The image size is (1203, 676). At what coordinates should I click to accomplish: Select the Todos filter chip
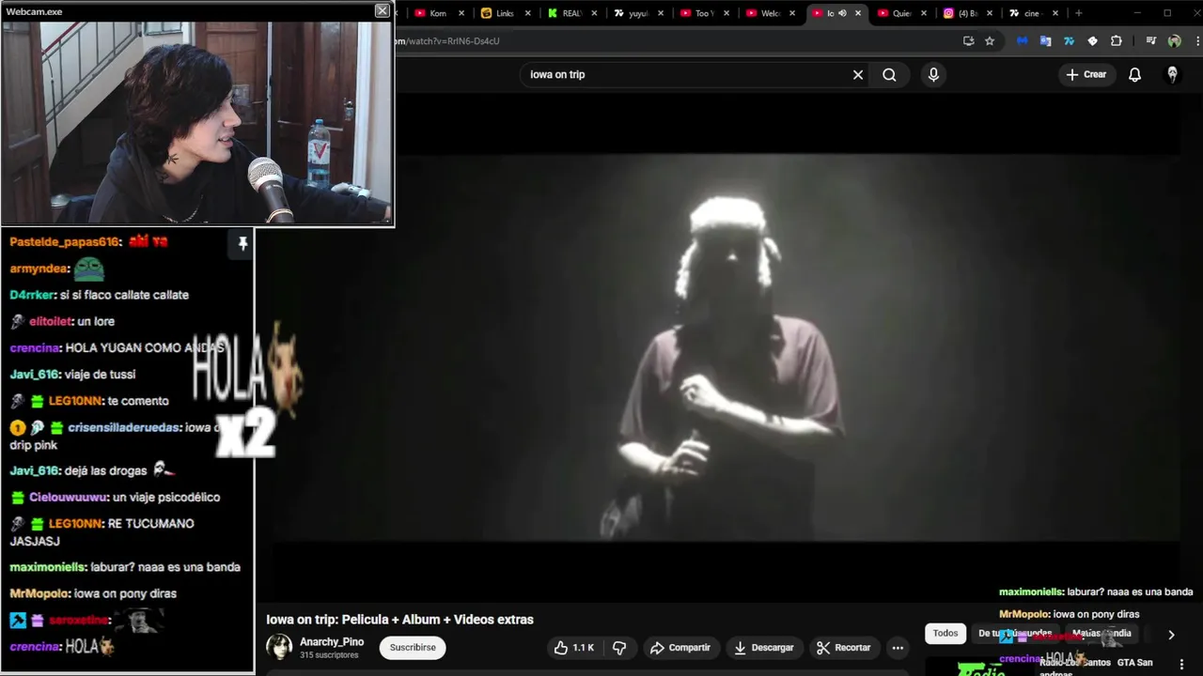click(x=945, y=634)
